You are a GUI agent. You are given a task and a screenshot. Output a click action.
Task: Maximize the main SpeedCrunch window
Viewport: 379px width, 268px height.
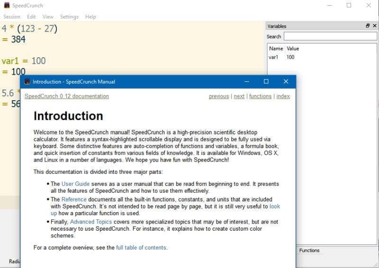point(349,6)
